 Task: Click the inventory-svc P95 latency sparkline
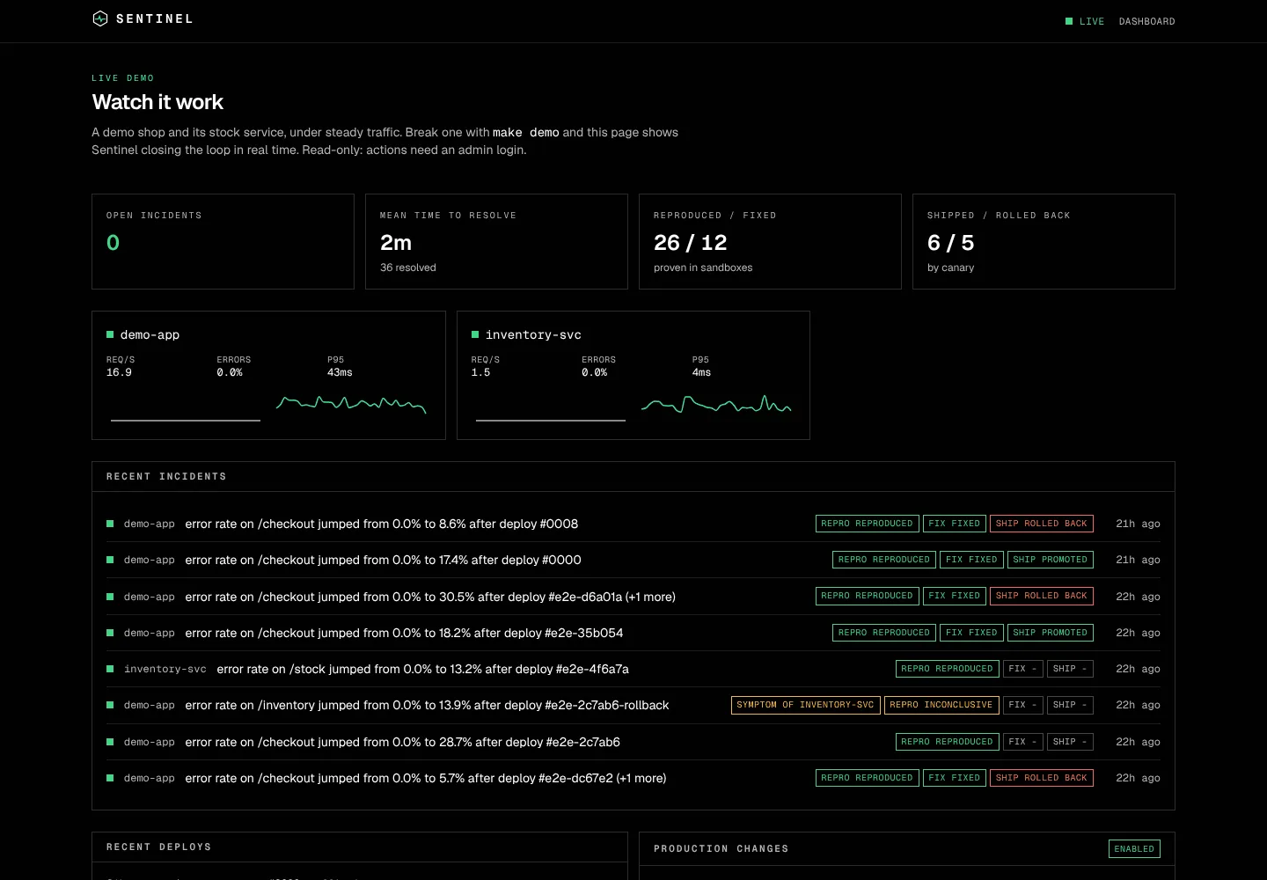tap(716, 404)
